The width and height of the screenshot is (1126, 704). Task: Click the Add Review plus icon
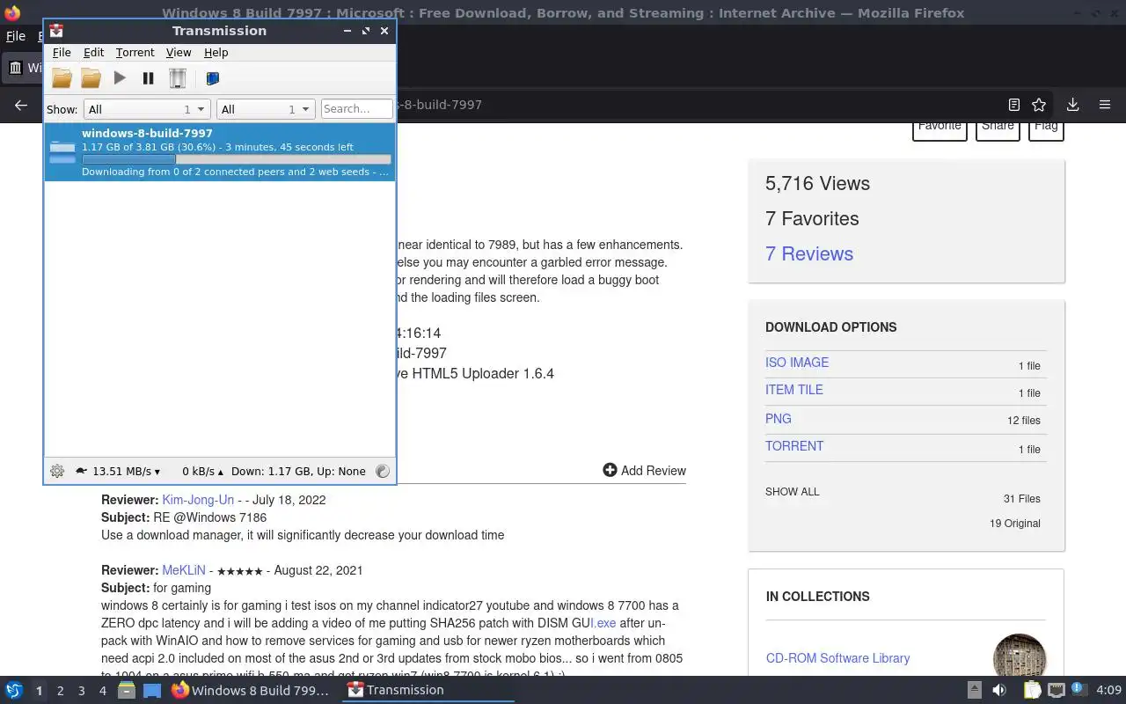pyautogui.click(x=610, y=470)
